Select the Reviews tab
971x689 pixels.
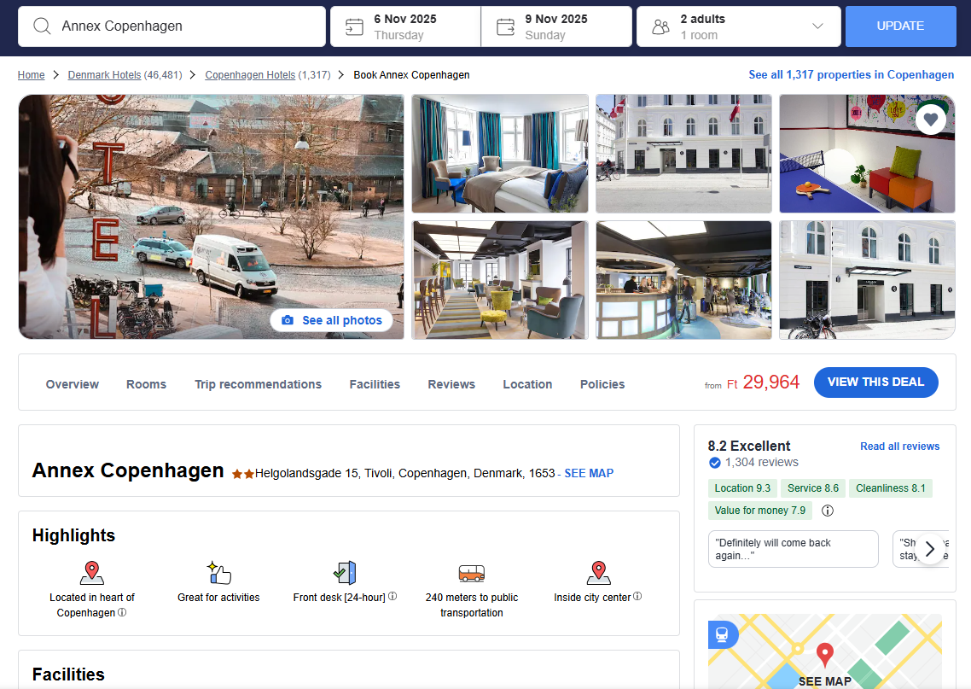[451, 384]
